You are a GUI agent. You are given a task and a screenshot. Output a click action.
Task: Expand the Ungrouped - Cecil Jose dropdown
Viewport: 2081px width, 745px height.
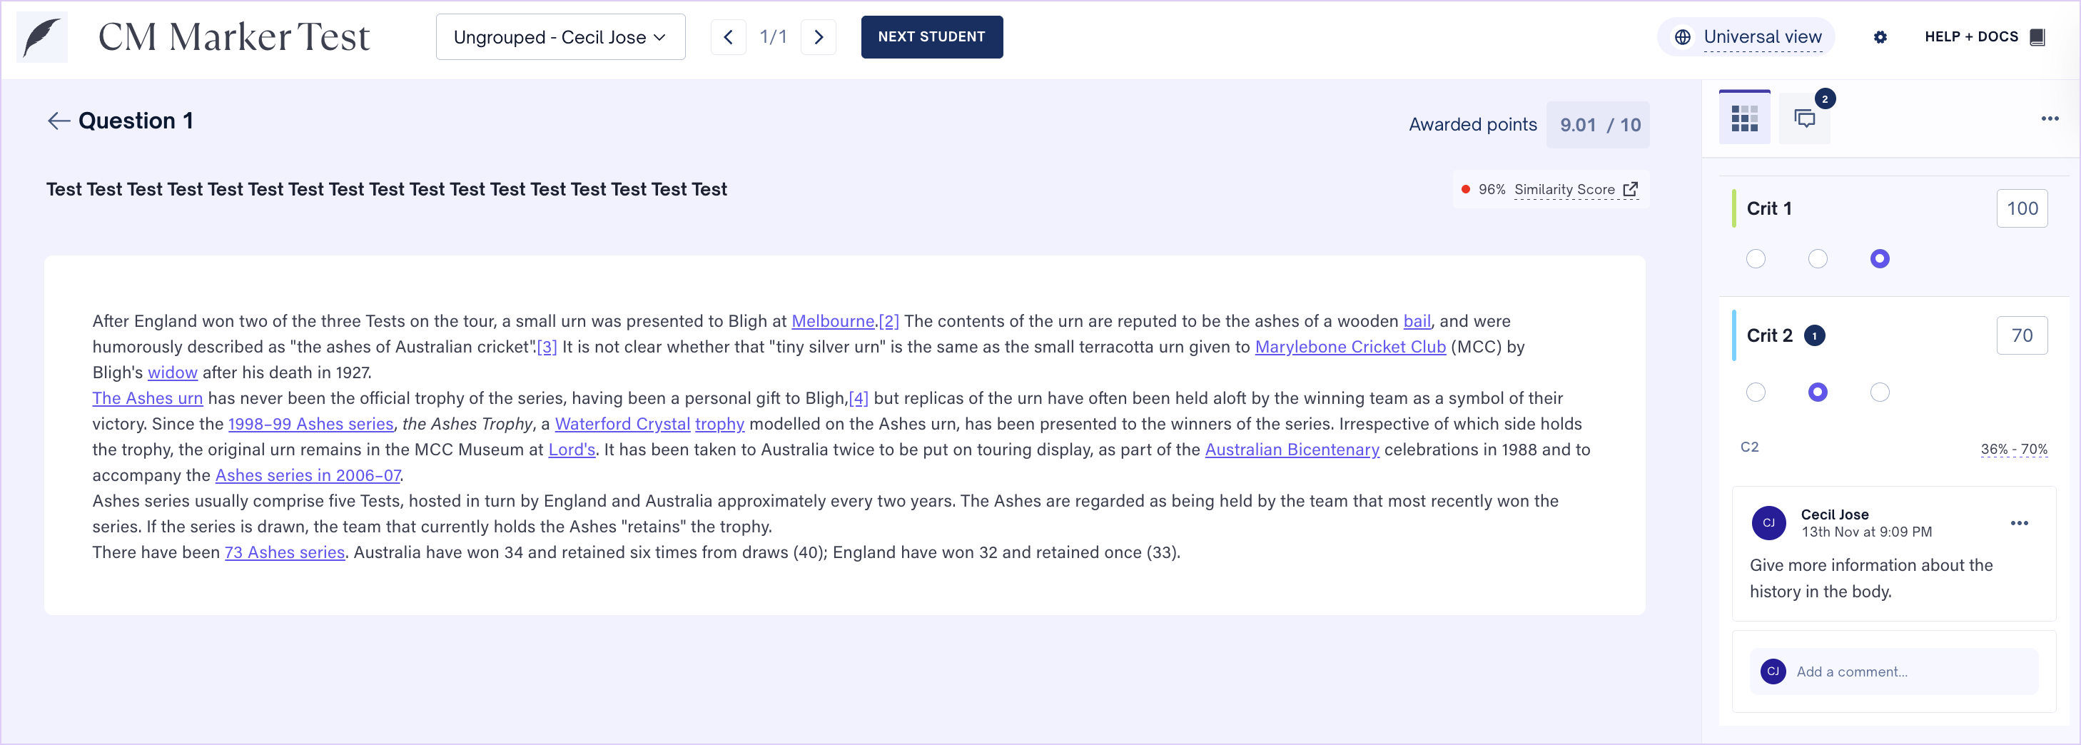pos(560,37)
